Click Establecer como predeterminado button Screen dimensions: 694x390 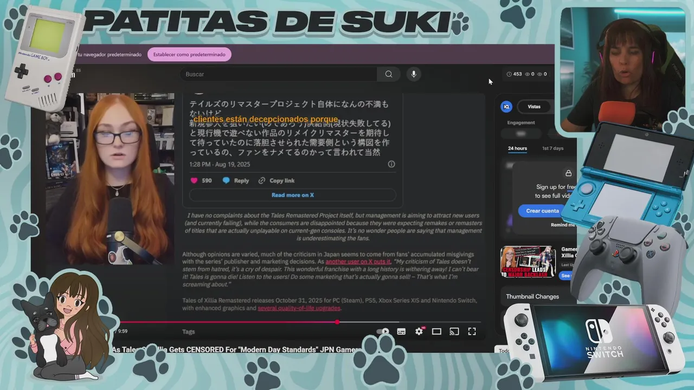coord(189,54)
